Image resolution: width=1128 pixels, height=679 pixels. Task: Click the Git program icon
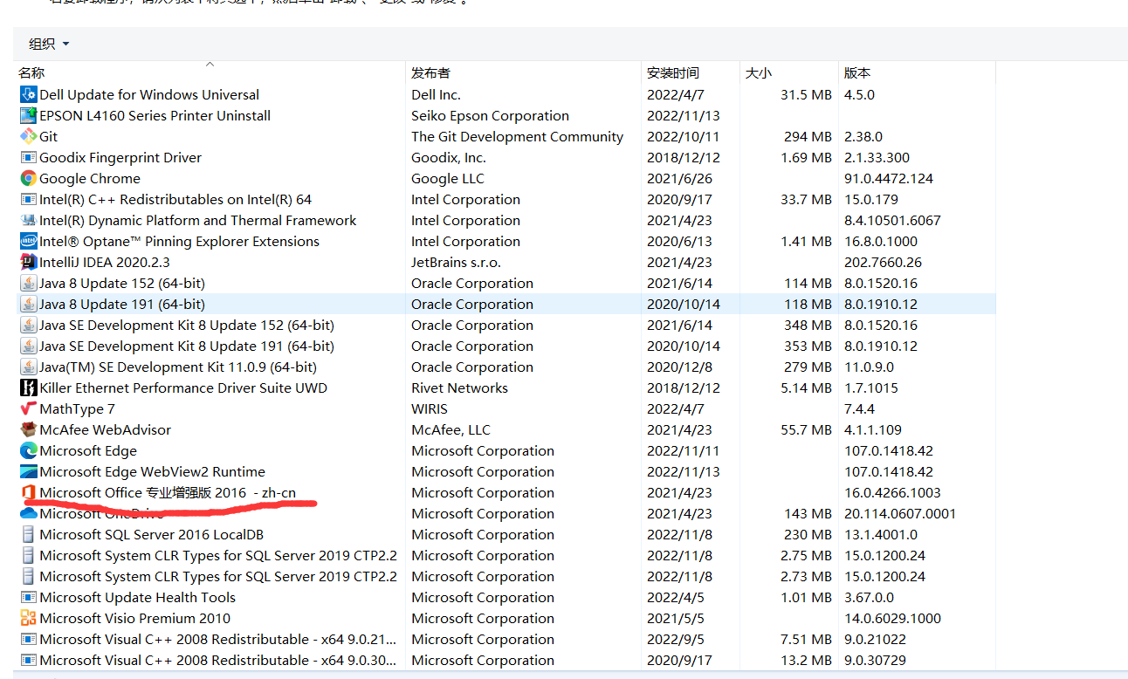[28, 136]
